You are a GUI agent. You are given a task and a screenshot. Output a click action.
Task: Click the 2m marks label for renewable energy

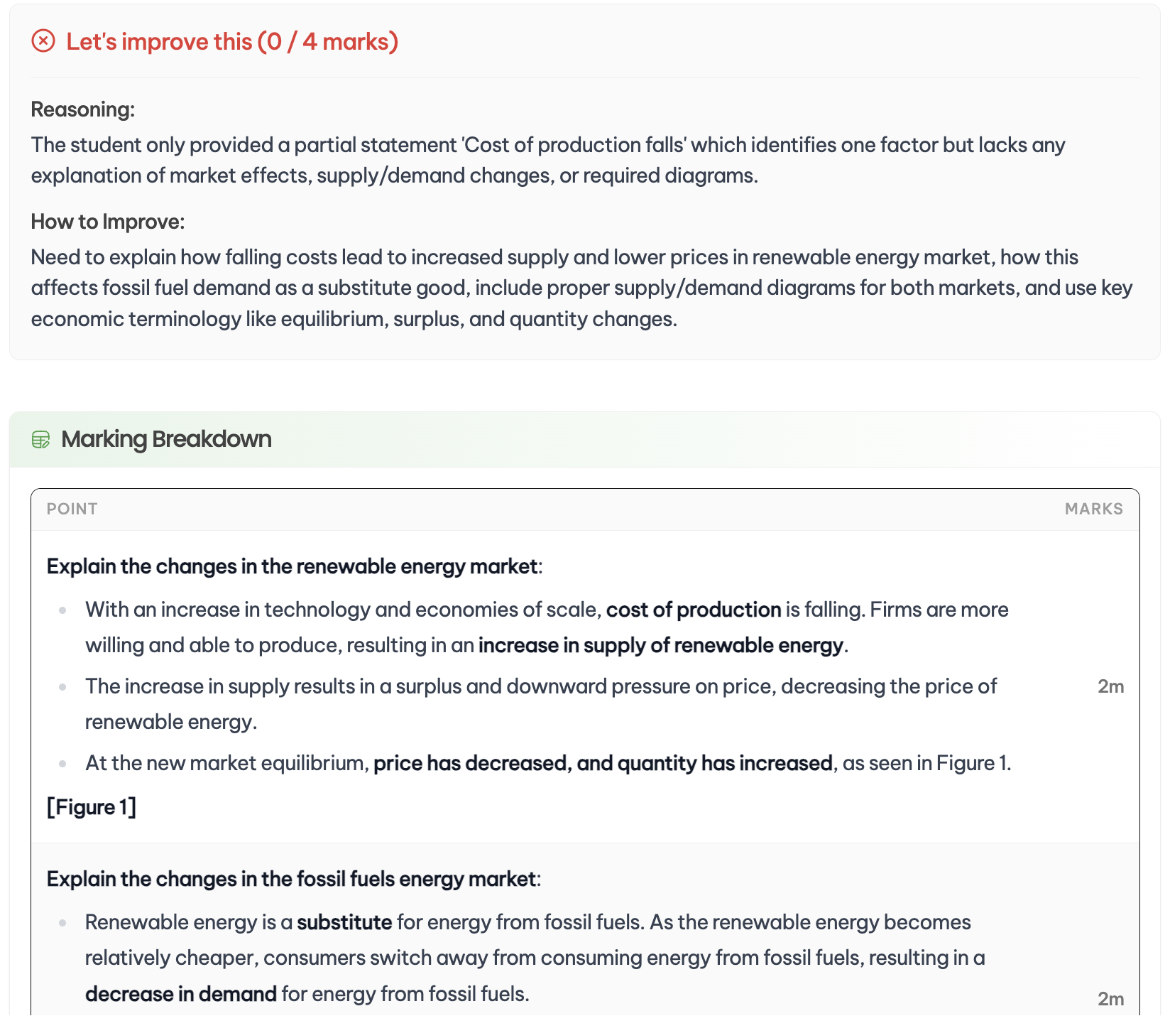click(x=1110, y=687)
